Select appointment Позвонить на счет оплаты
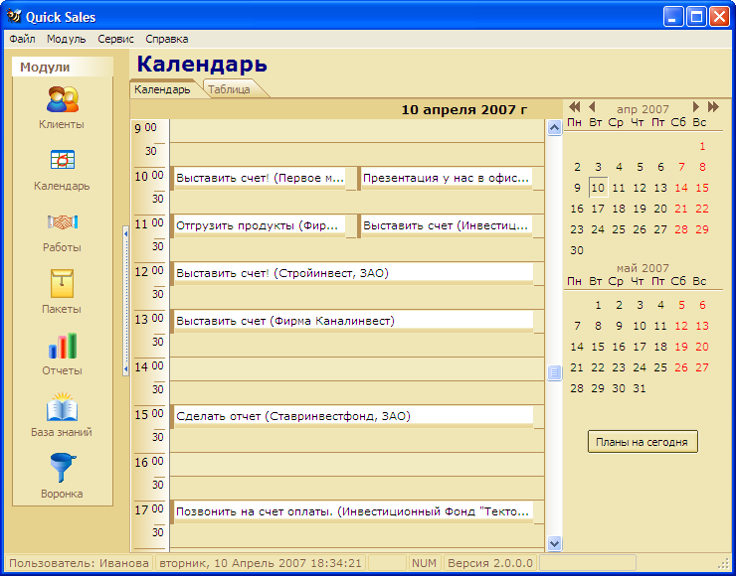This screenshot has width=736, height=576. point(351,511)
